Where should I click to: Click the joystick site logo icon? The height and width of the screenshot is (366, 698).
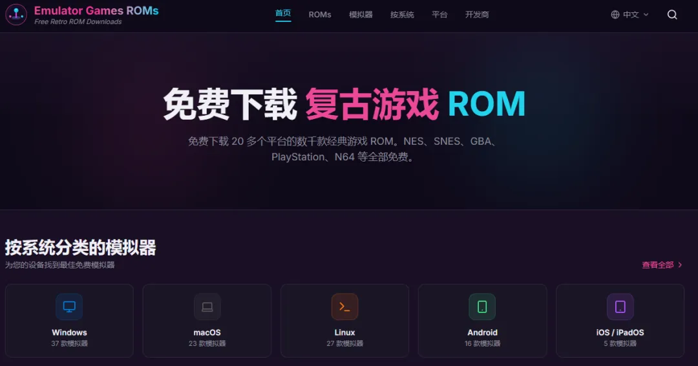click(x=16, y=14)
